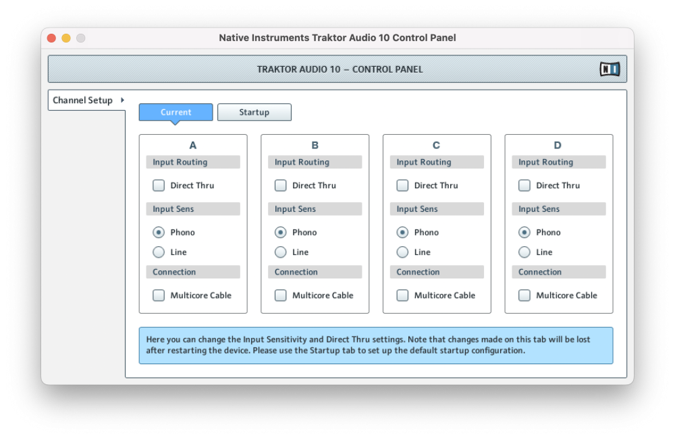This screenshot has height=439, width=675.
Task: Click the window title Native Instruments Traktor Audio 10
Action: [337, 38]
